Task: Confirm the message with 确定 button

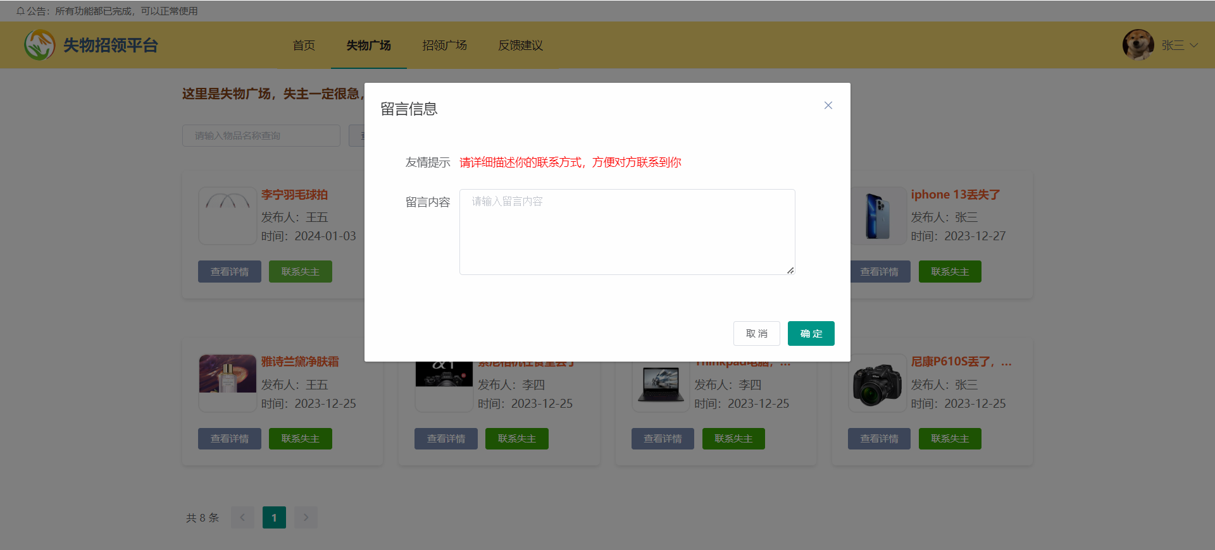Action: (811, 334)
